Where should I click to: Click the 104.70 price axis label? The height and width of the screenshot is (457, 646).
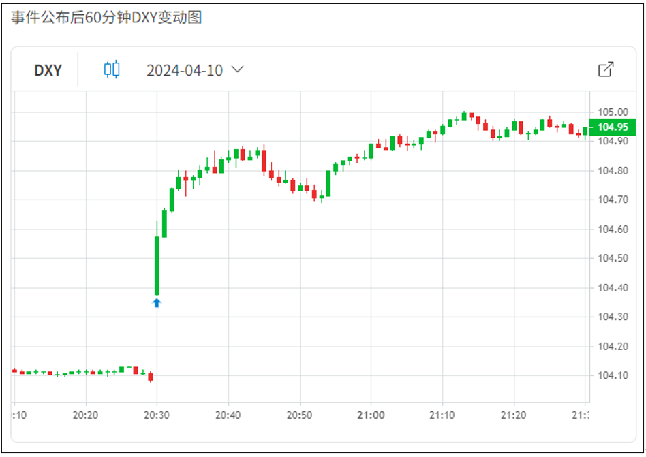(613, 200)
